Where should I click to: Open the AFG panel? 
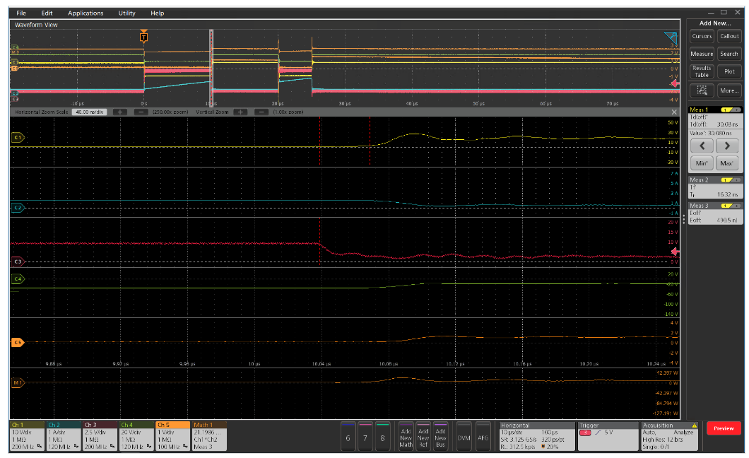483,435
